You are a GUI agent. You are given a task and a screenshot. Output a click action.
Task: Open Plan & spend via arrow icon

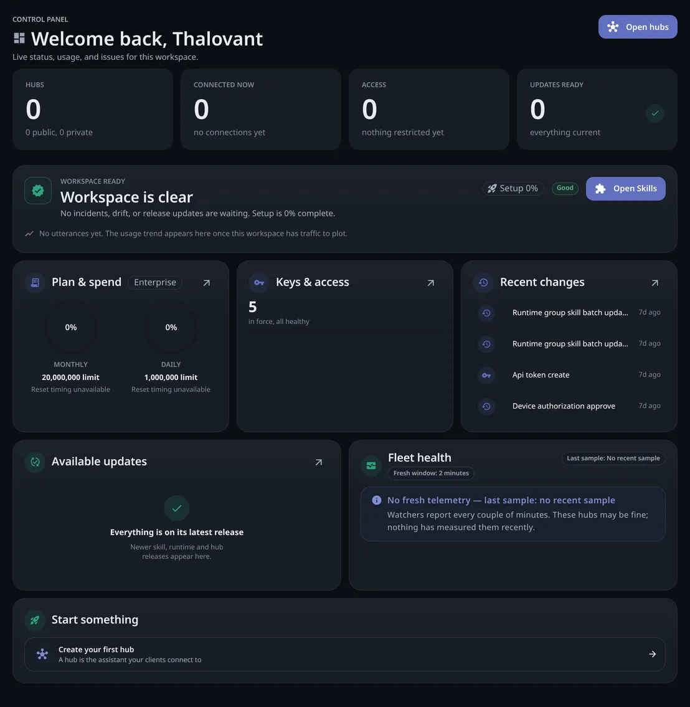click(x=206, y=283)
